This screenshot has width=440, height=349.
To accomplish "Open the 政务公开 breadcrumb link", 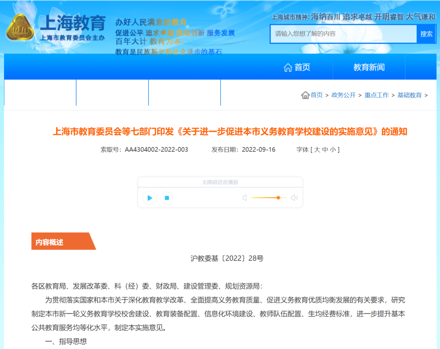I will click(x=343, y=95).
